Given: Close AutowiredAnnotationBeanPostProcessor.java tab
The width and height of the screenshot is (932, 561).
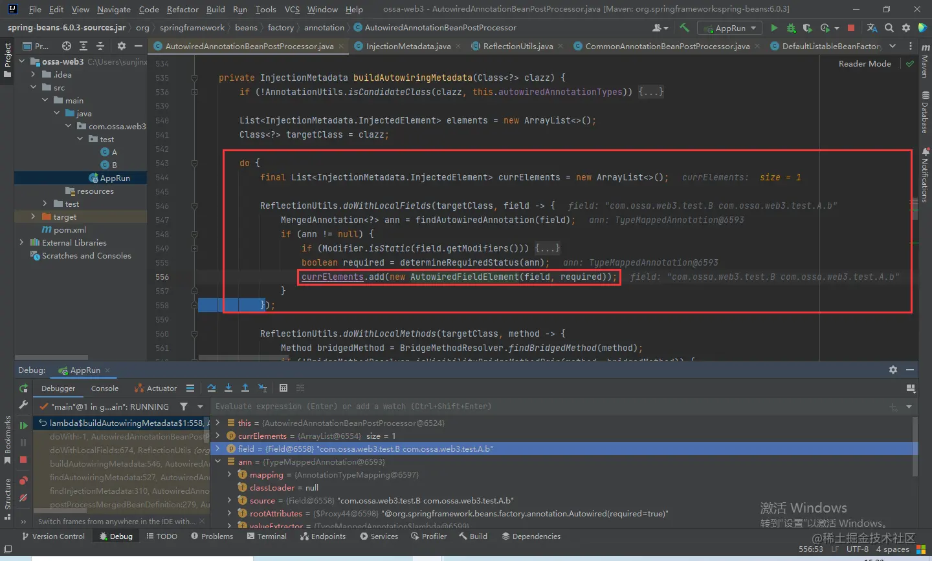Looking at the screenshot, I should [341, 47].
